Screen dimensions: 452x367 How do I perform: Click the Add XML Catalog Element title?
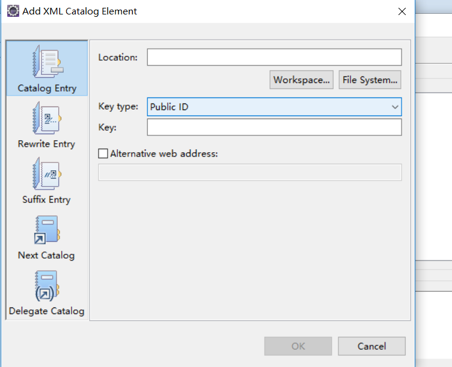pos(79,11)
